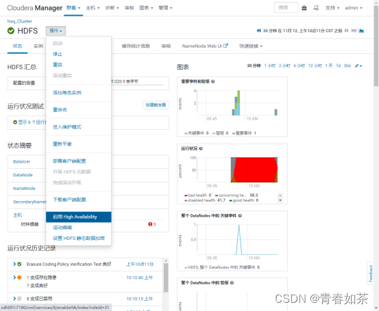
Task: Click the green HDFS health status icon
Action: [x=11, y=31]
